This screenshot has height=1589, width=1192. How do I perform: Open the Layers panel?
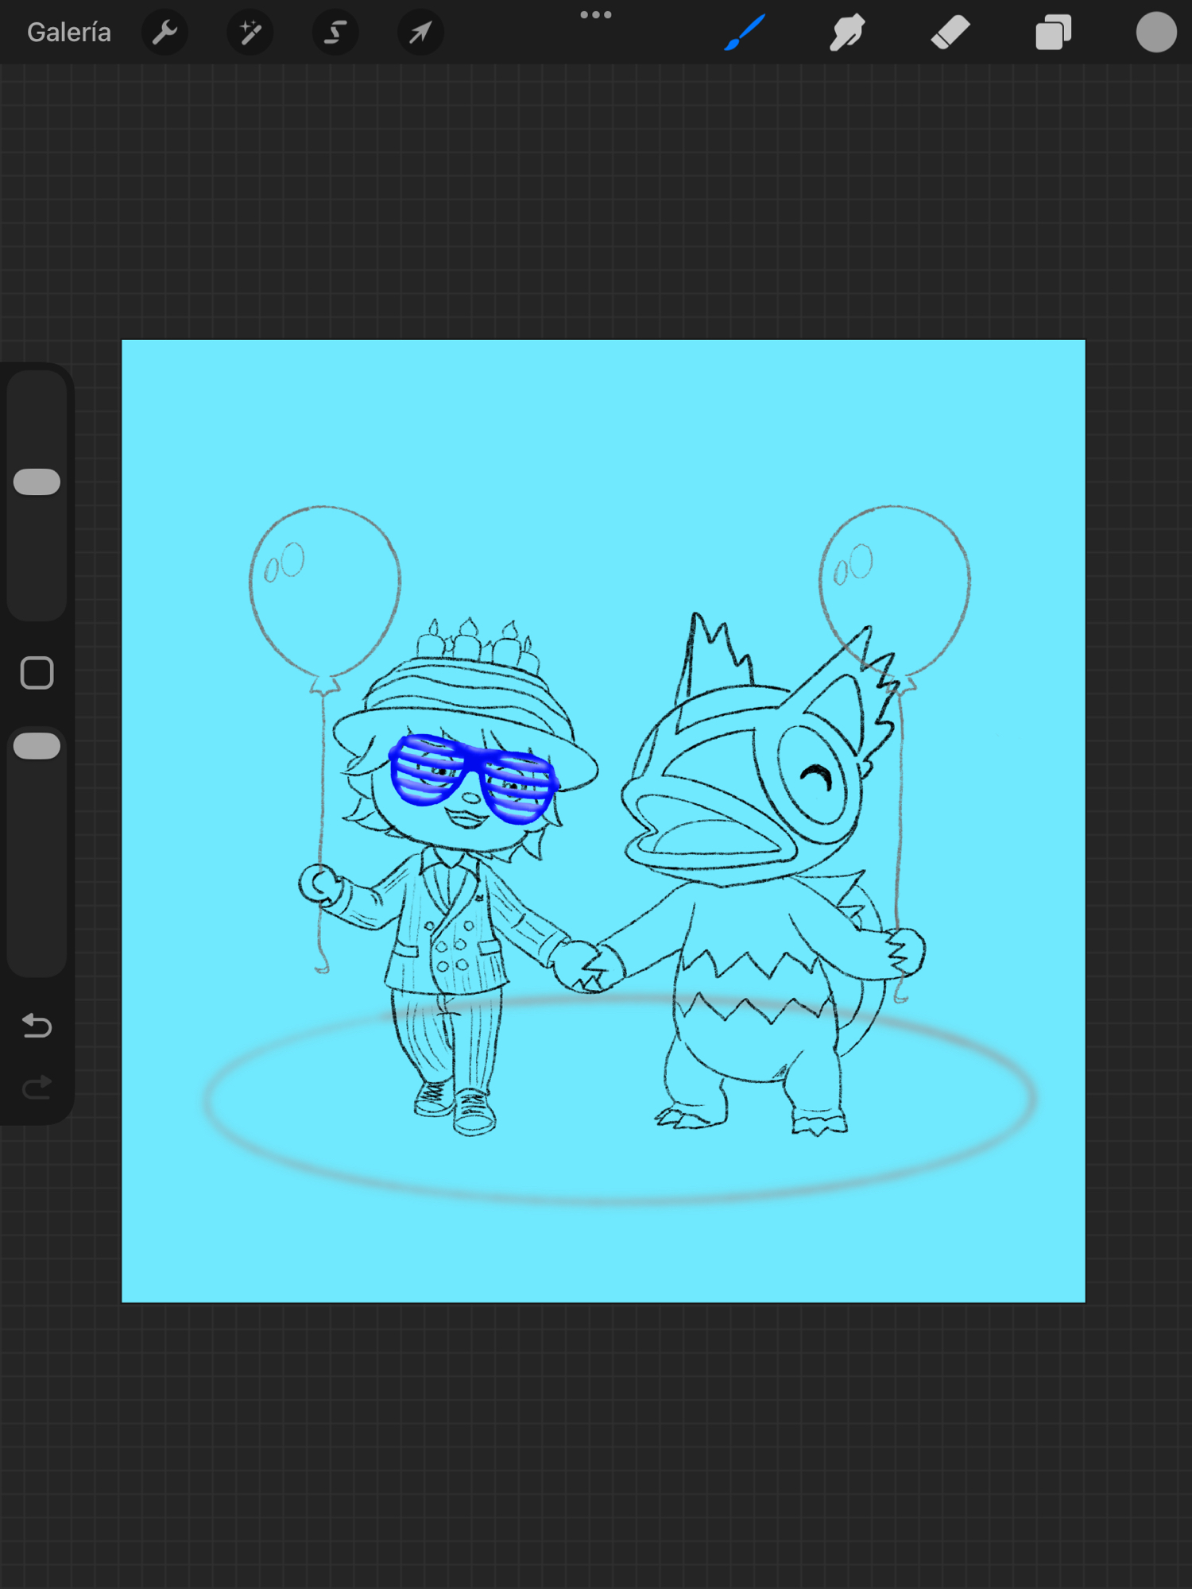(x=1053, y=33)
